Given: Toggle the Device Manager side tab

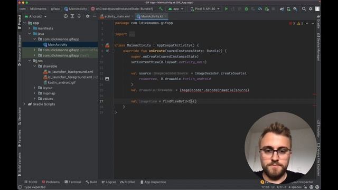Looking at the screenshot, I should click(x=318, y=47).
